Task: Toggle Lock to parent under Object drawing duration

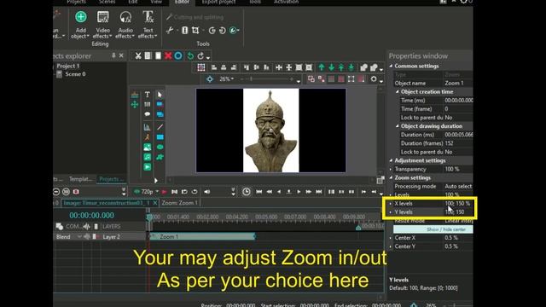Action: (449, 152)
